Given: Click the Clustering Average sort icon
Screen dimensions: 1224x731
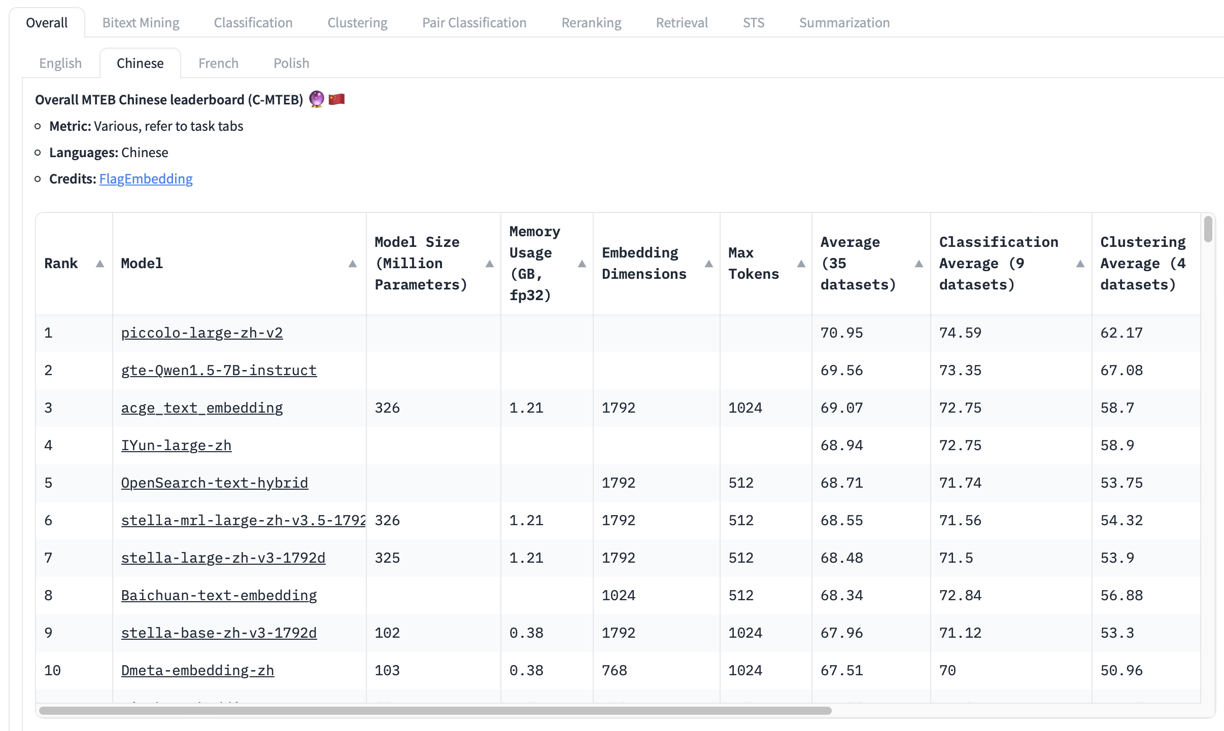Looking at the screenshot, I should [1194, 263].
